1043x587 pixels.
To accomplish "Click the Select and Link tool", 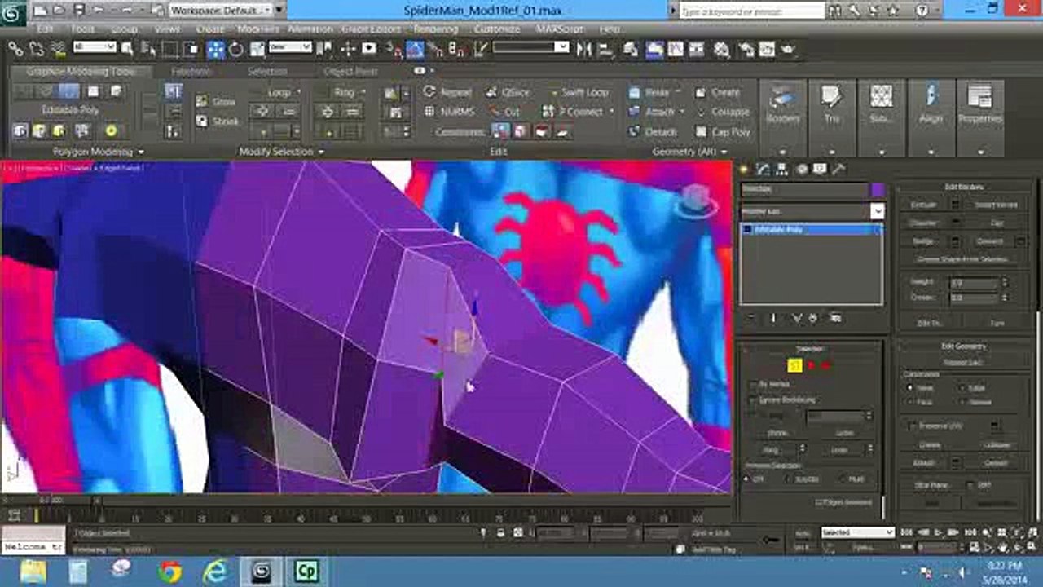I will pos(15,49).
